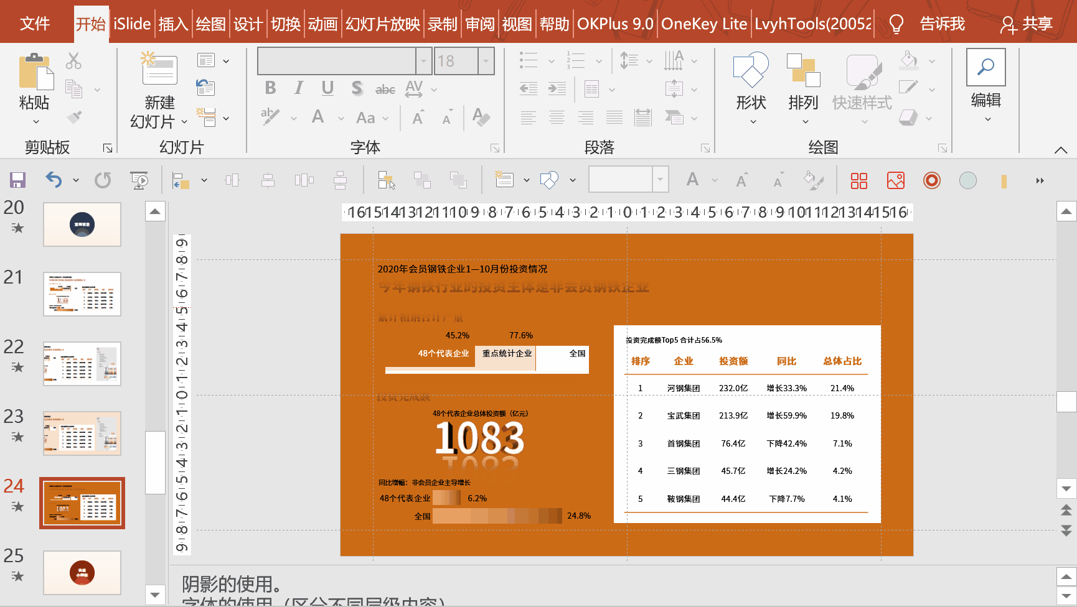
Task: Click the 告诉我 search box
Action: tap(943, 24)
